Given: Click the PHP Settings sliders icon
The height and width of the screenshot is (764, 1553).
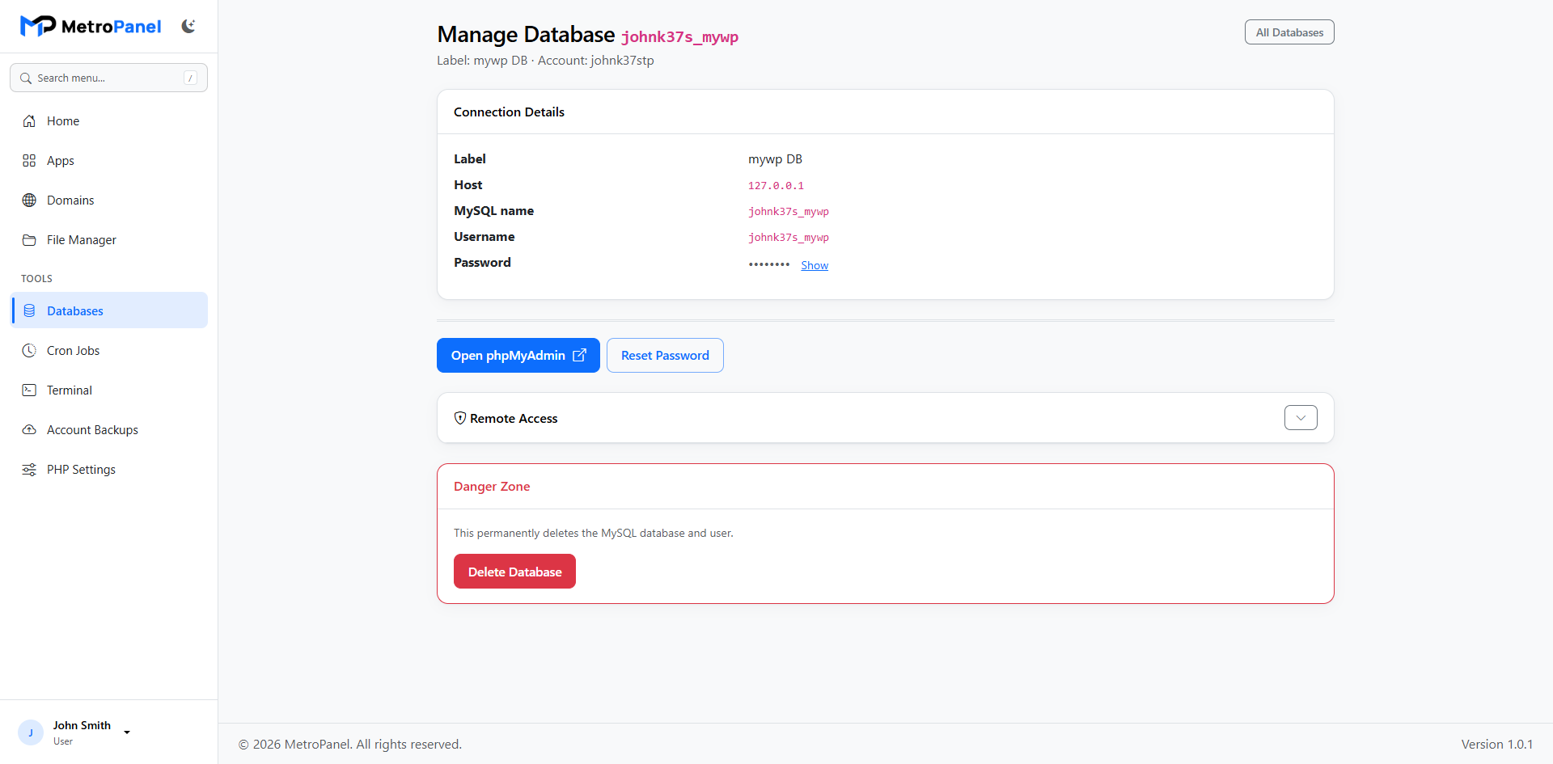Looking at the screenshot, I should tap(29, 470).
